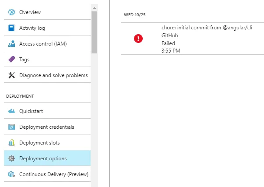Click the Diagnose wrench icon

11,75
